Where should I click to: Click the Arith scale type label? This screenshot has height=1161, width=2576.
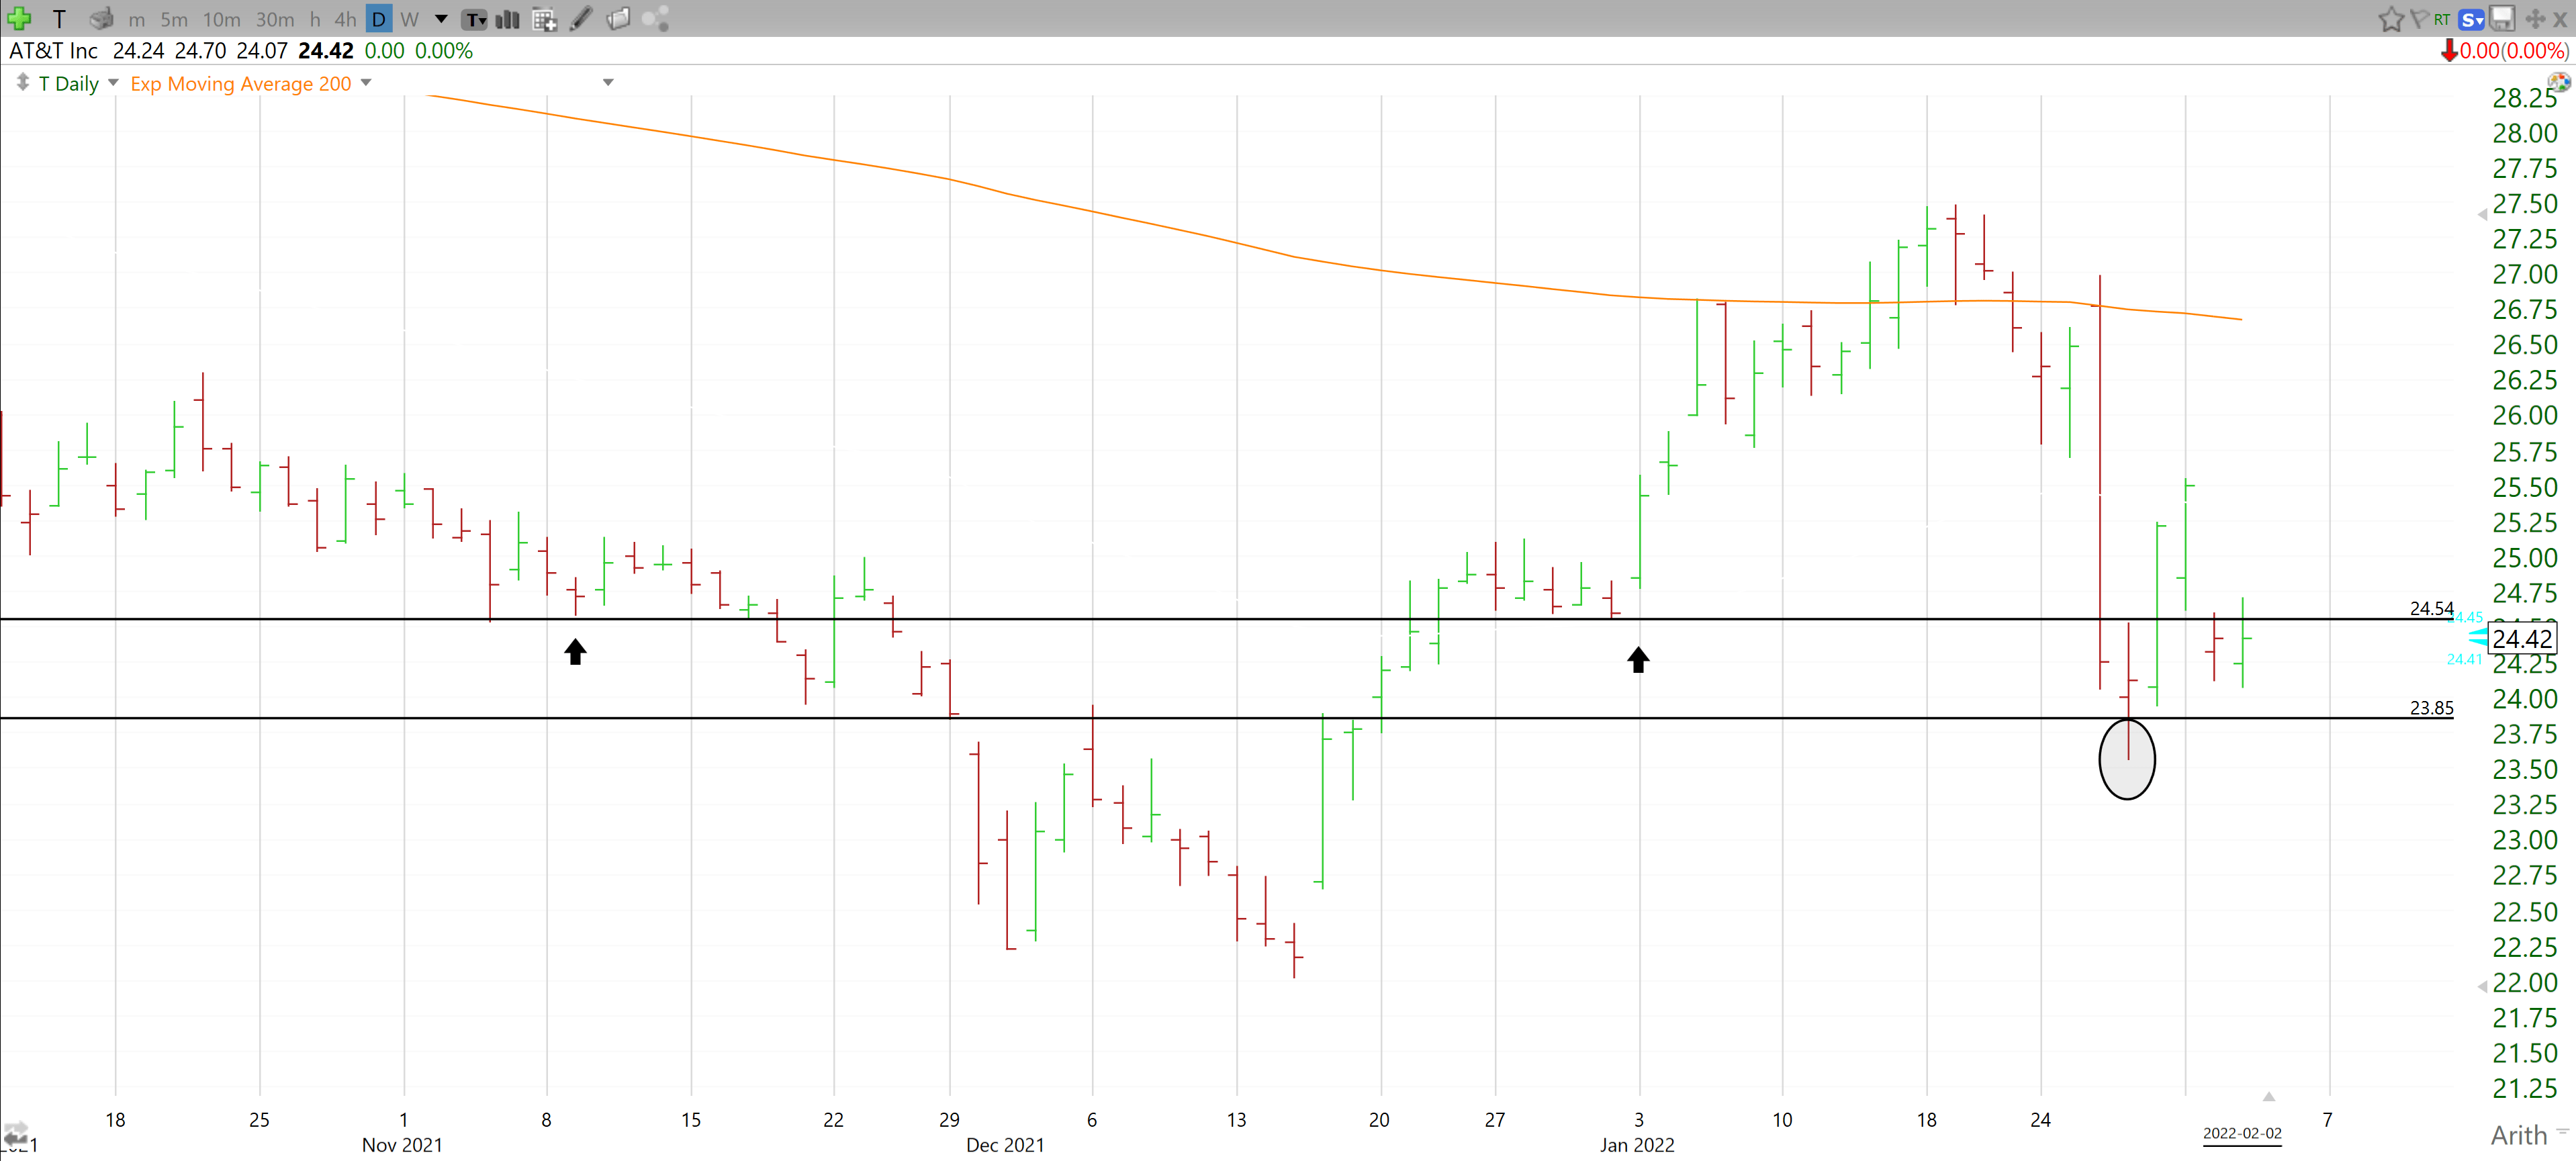point(2519,1135)
